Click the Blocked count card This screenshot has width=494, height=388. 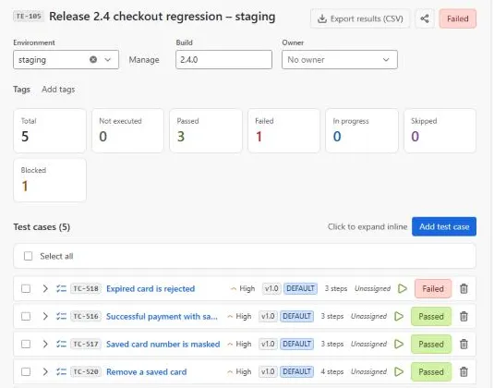click(50, 180)
